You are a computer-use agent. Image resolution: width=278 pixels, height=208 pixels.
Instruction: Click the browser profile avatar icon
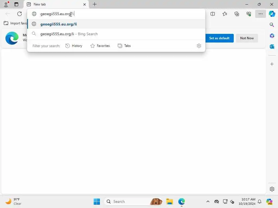pos(6,4)
